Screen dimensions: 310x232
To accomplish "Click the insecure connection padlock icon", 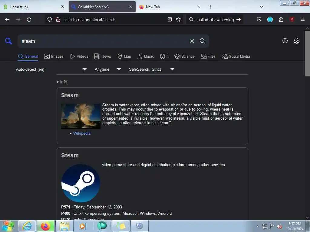I will point(58,20).
